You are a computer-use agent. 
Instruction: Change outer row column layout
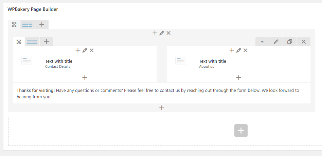pos(27,25)
